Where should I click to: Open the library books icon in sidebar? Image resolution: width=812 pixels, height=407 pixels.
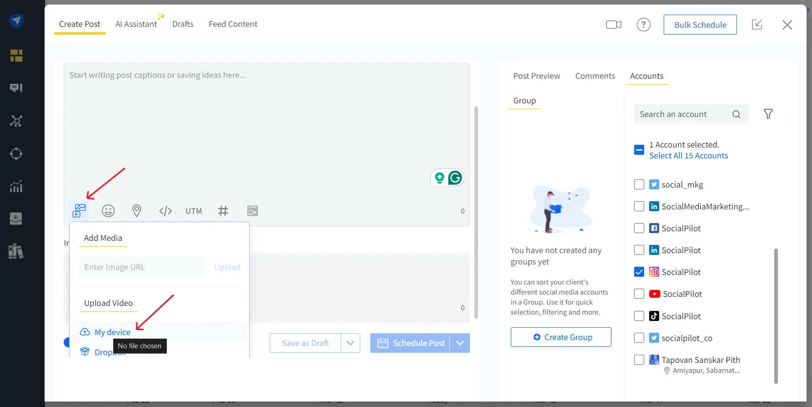[16, 251]
